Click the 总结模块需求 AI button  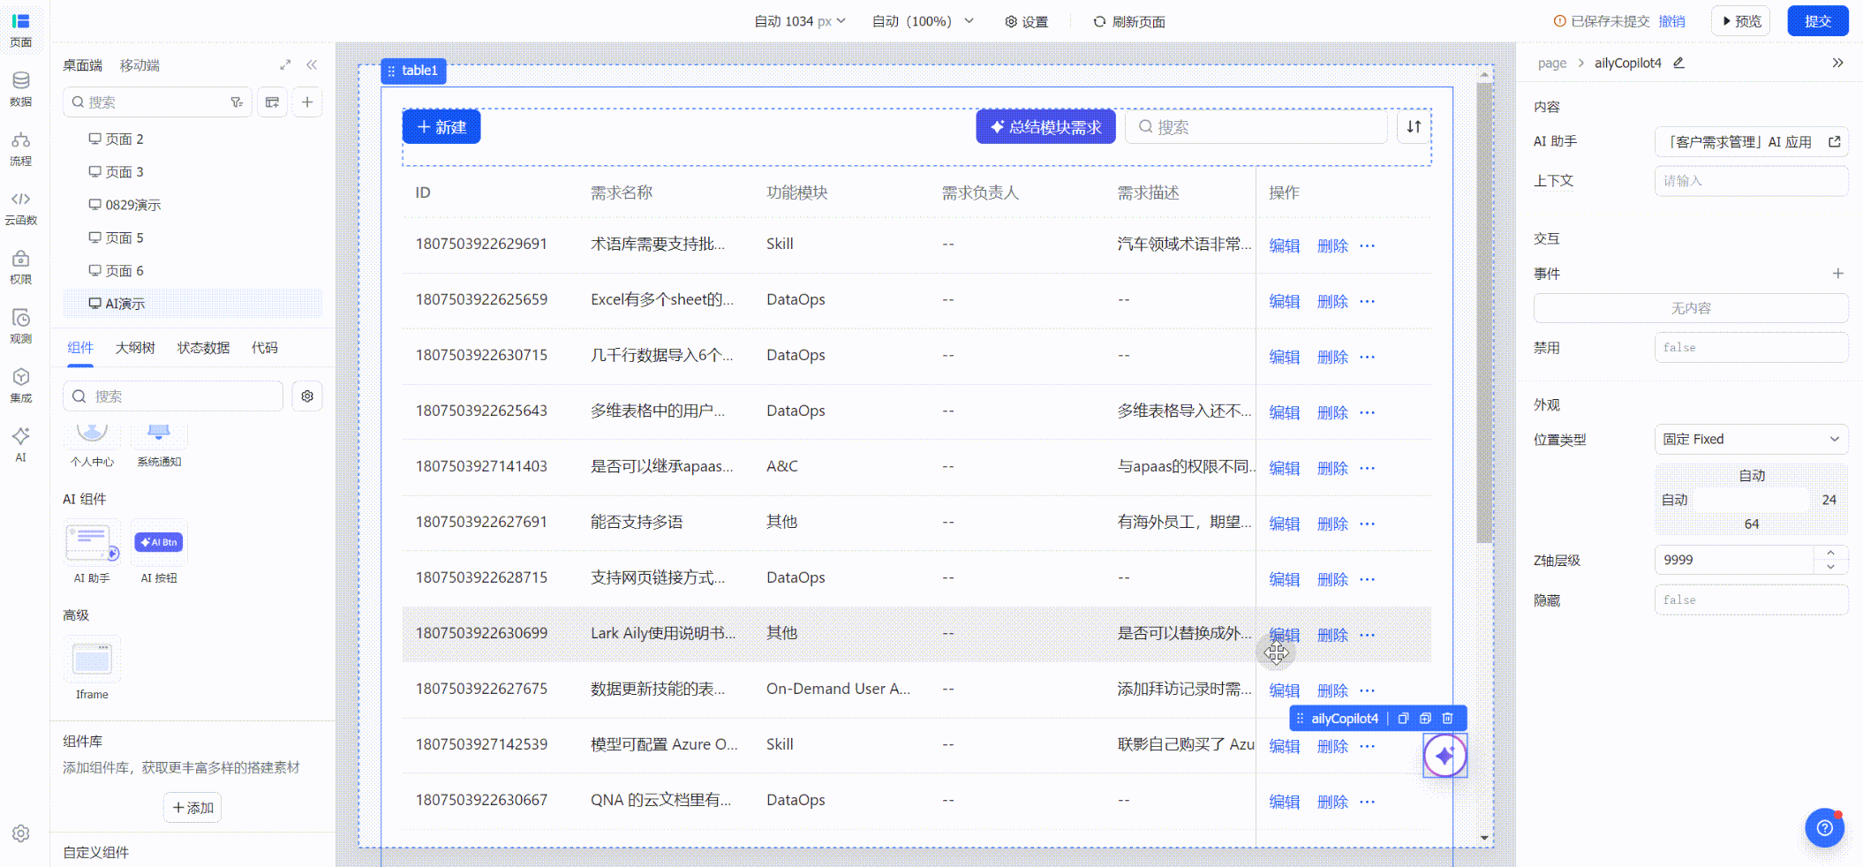(x=1045, y=126)
